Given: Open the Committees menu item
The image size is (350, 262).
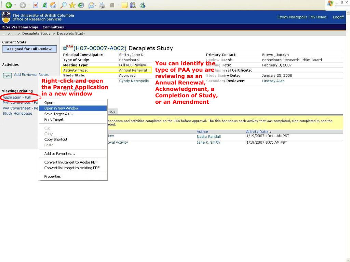Looking at the screenshot, I should click(53, 27).
